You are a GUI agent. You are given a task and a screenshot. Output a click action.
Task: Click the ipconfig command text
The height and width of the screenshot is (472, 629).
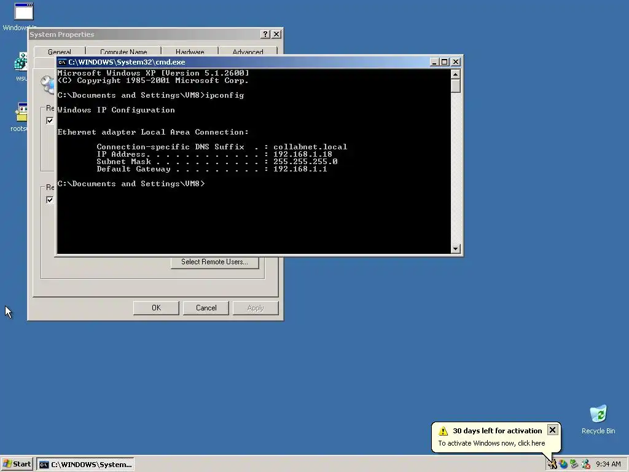pyautogui.click(x=225, y=95)
